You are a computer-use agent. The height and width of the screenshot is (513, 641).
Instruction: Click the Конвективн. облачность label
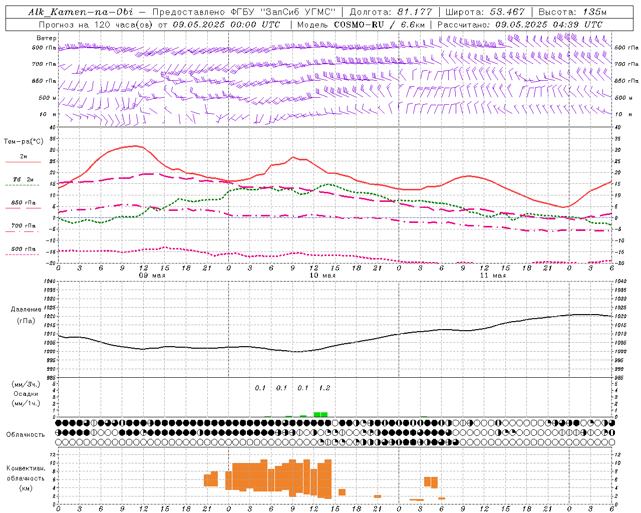[26, 473]
